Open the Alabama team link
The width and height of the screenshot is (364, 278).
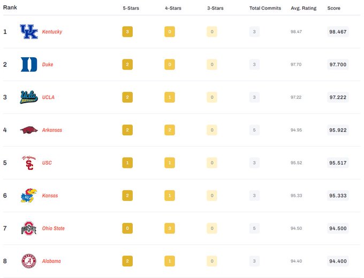point(51,261)
